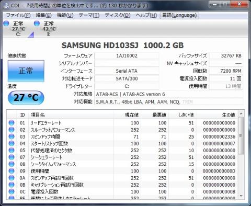Click status orb for ID 08 row
The width and height of the screenshot is (251, 206).
pyautogui.click(x=12, y=164)
